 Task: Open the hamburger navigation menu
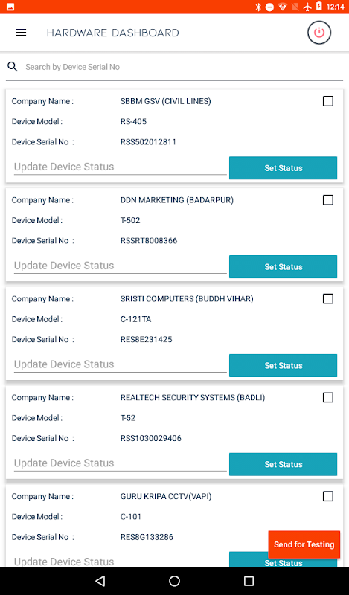21,33
